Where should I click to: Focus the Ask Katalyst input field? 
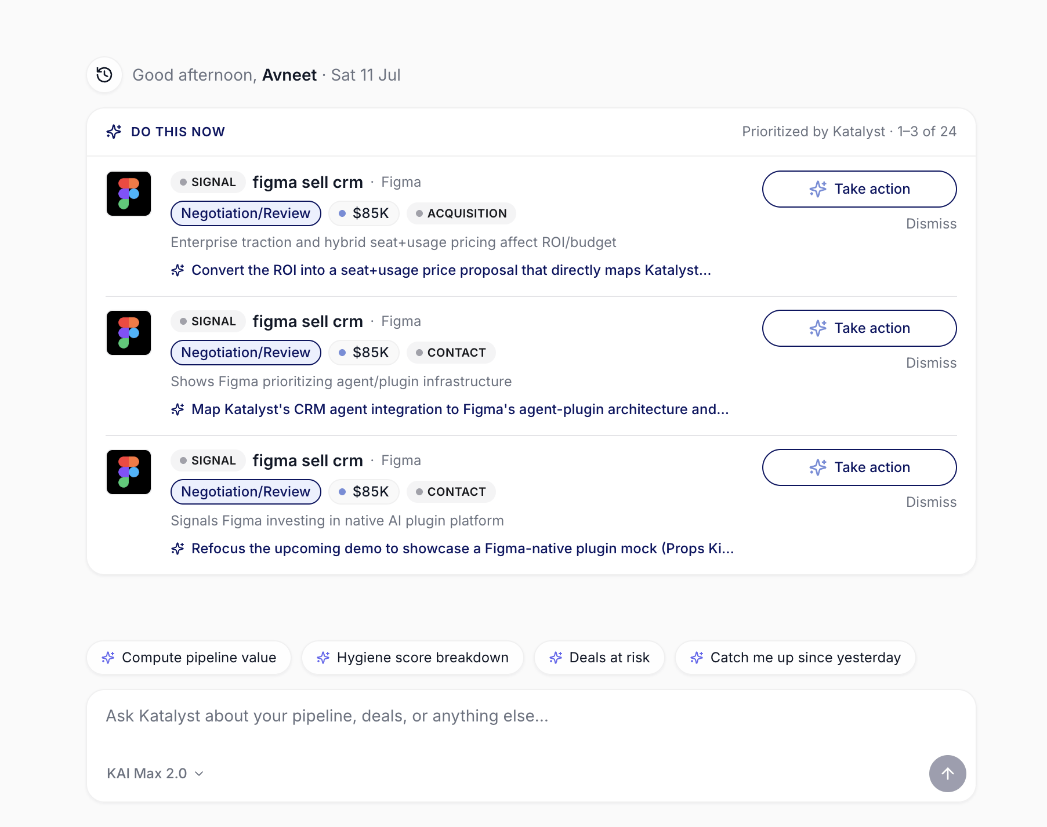(x=531, y=716)
